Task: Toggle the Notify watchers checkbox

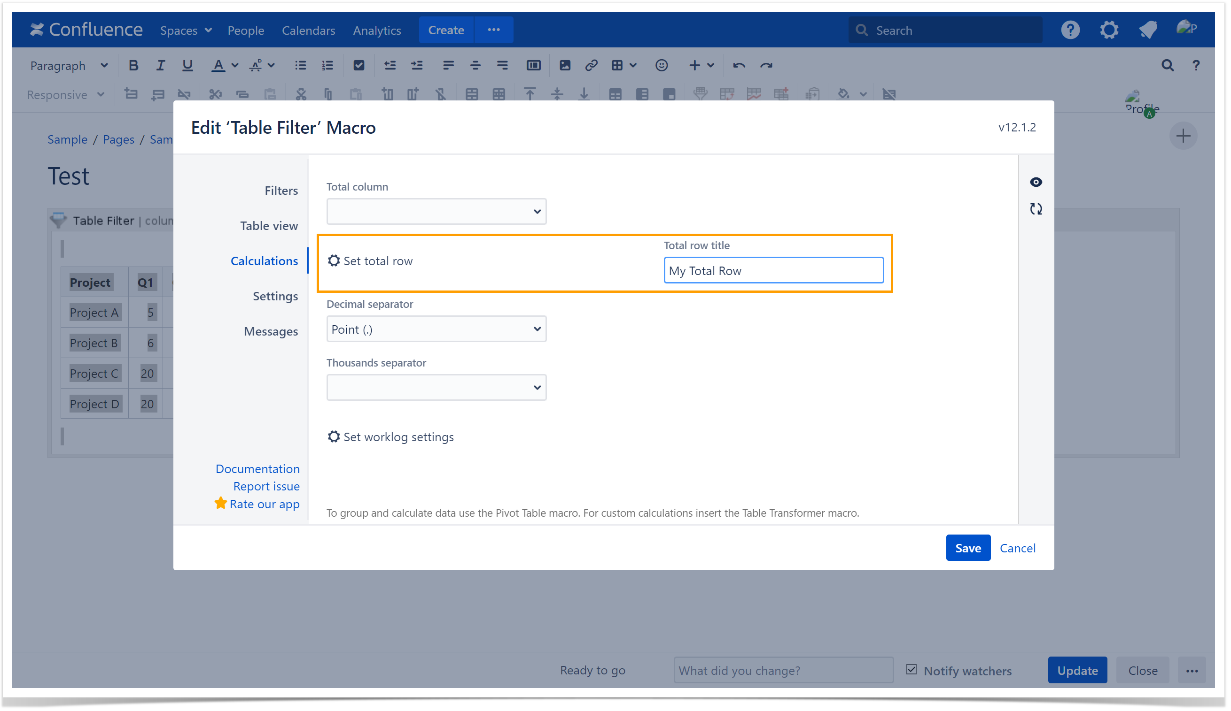Action: [x=911, y=669]
